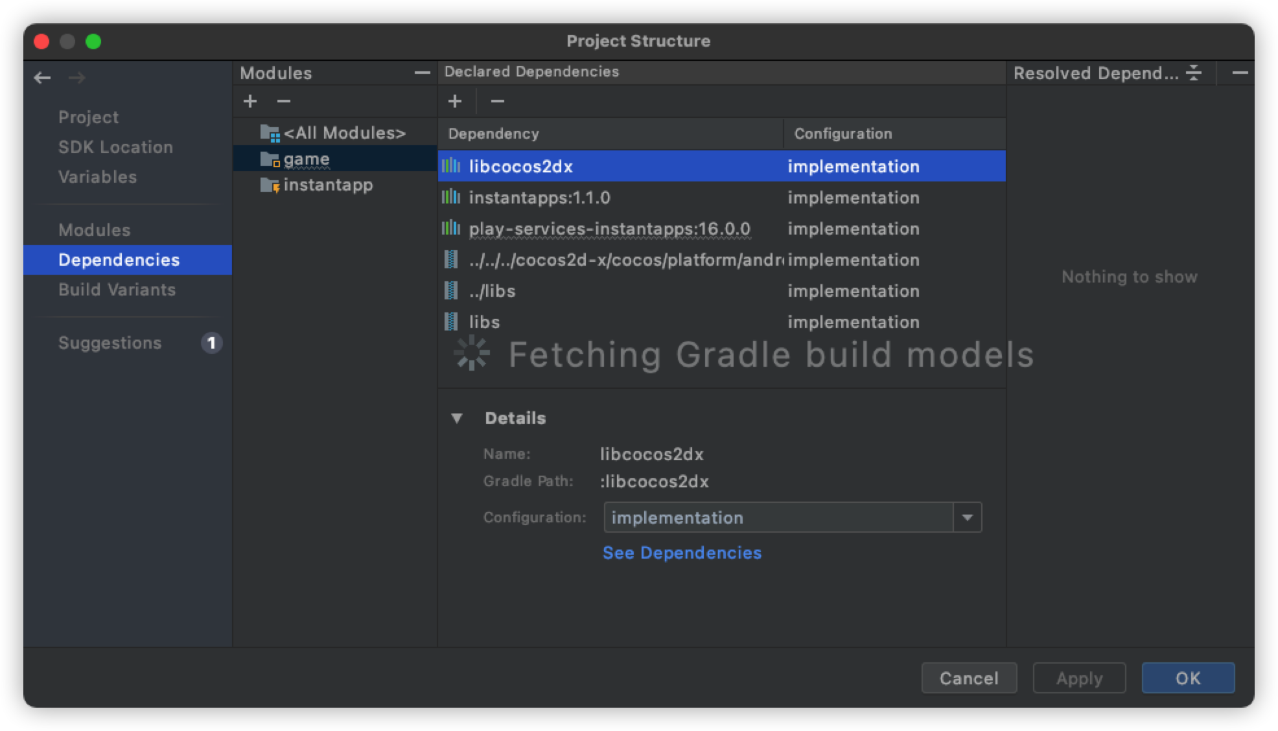
Task: Go to SDK Location settings
Action: tap(115, 147)
